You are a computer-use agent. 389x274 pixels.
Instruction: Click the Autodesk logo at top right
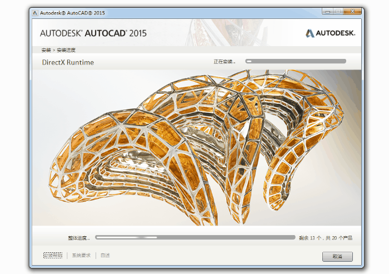click(x=330, y=33)
